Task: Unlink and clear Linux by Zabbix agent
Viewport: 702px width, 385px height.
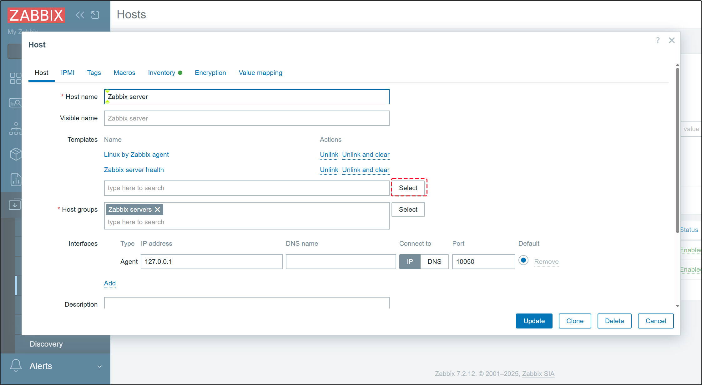Action: [366, 155]
